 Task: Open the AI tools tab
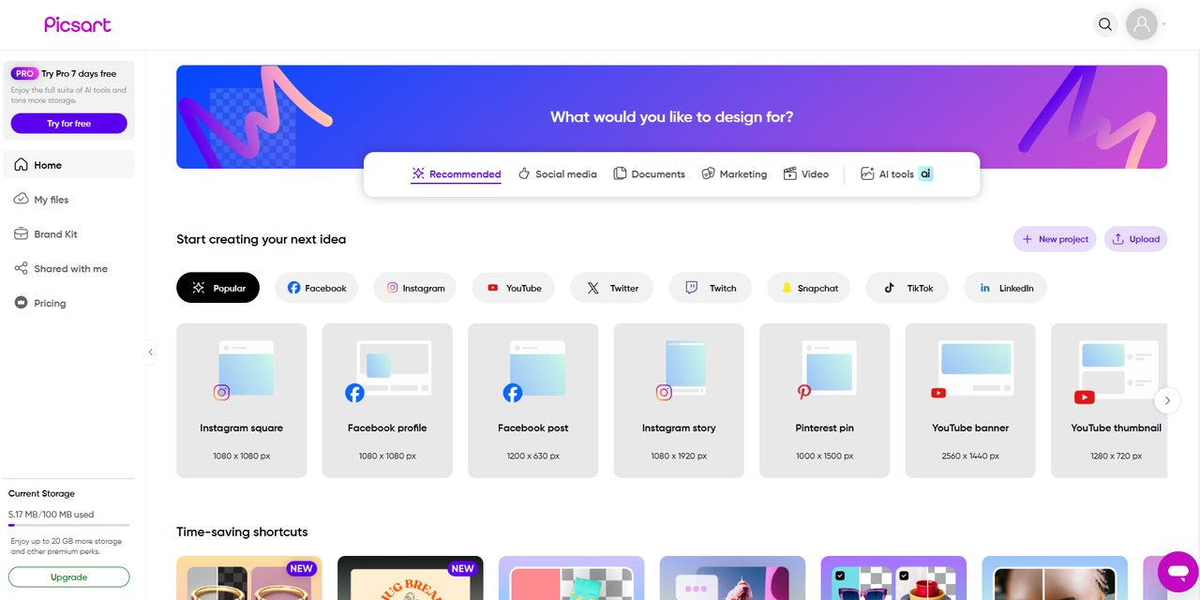pyautogui.click(x=896, y=174)
